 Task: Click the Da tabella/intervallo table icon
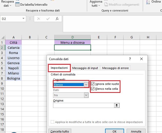click(x=17, y=4)
